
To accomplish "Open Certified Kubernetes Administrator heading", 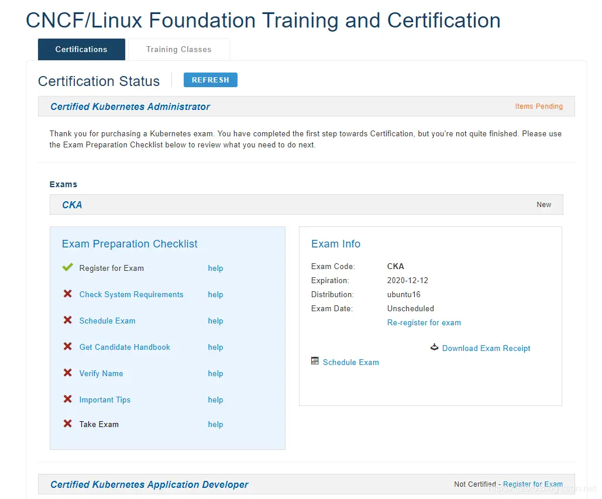I will point(130,106).
